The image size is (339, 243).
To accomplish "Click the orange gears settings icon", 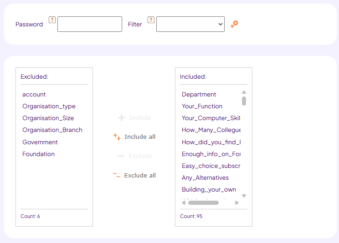I will (234, 24).
